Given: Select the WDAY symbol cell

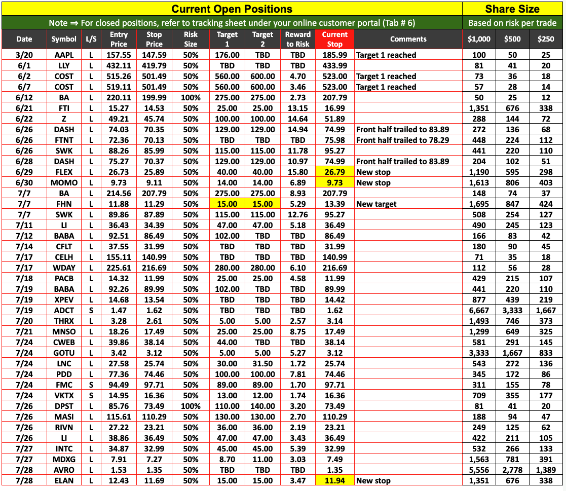Looking at the screenshot, I should (64, 268).
